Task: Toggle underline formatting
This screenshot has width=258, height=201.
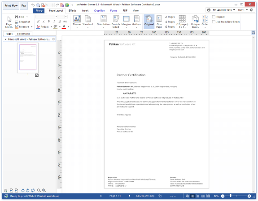Action: coord(60,22)
